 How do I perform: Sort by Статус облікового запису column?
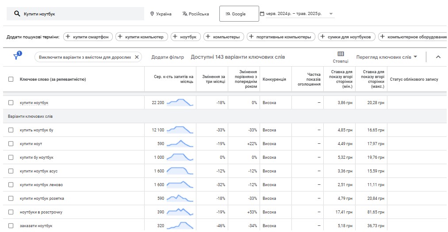click(414, 79)
